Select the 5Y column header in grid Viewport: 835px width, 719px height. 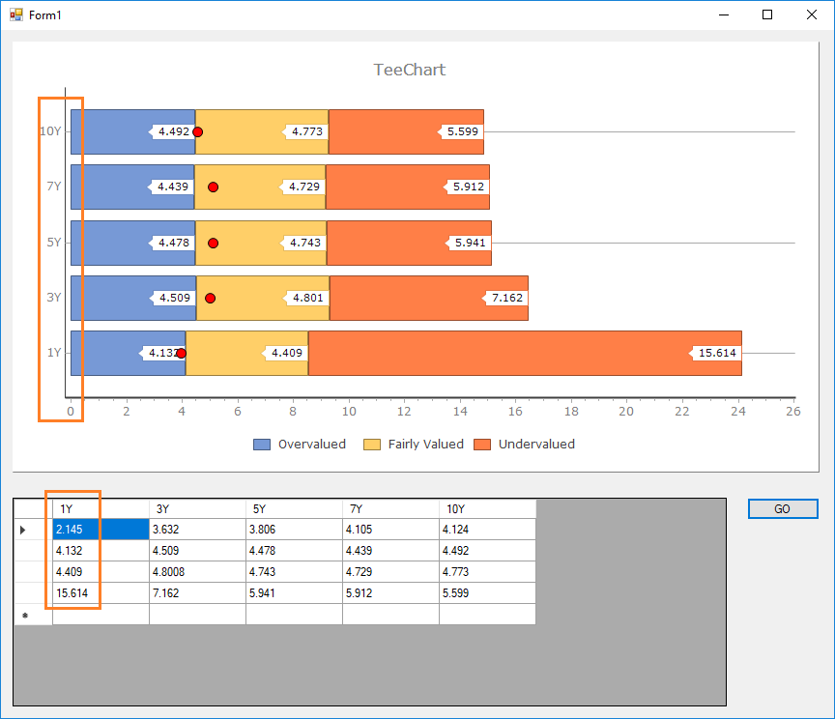click(x=294, y=509)
